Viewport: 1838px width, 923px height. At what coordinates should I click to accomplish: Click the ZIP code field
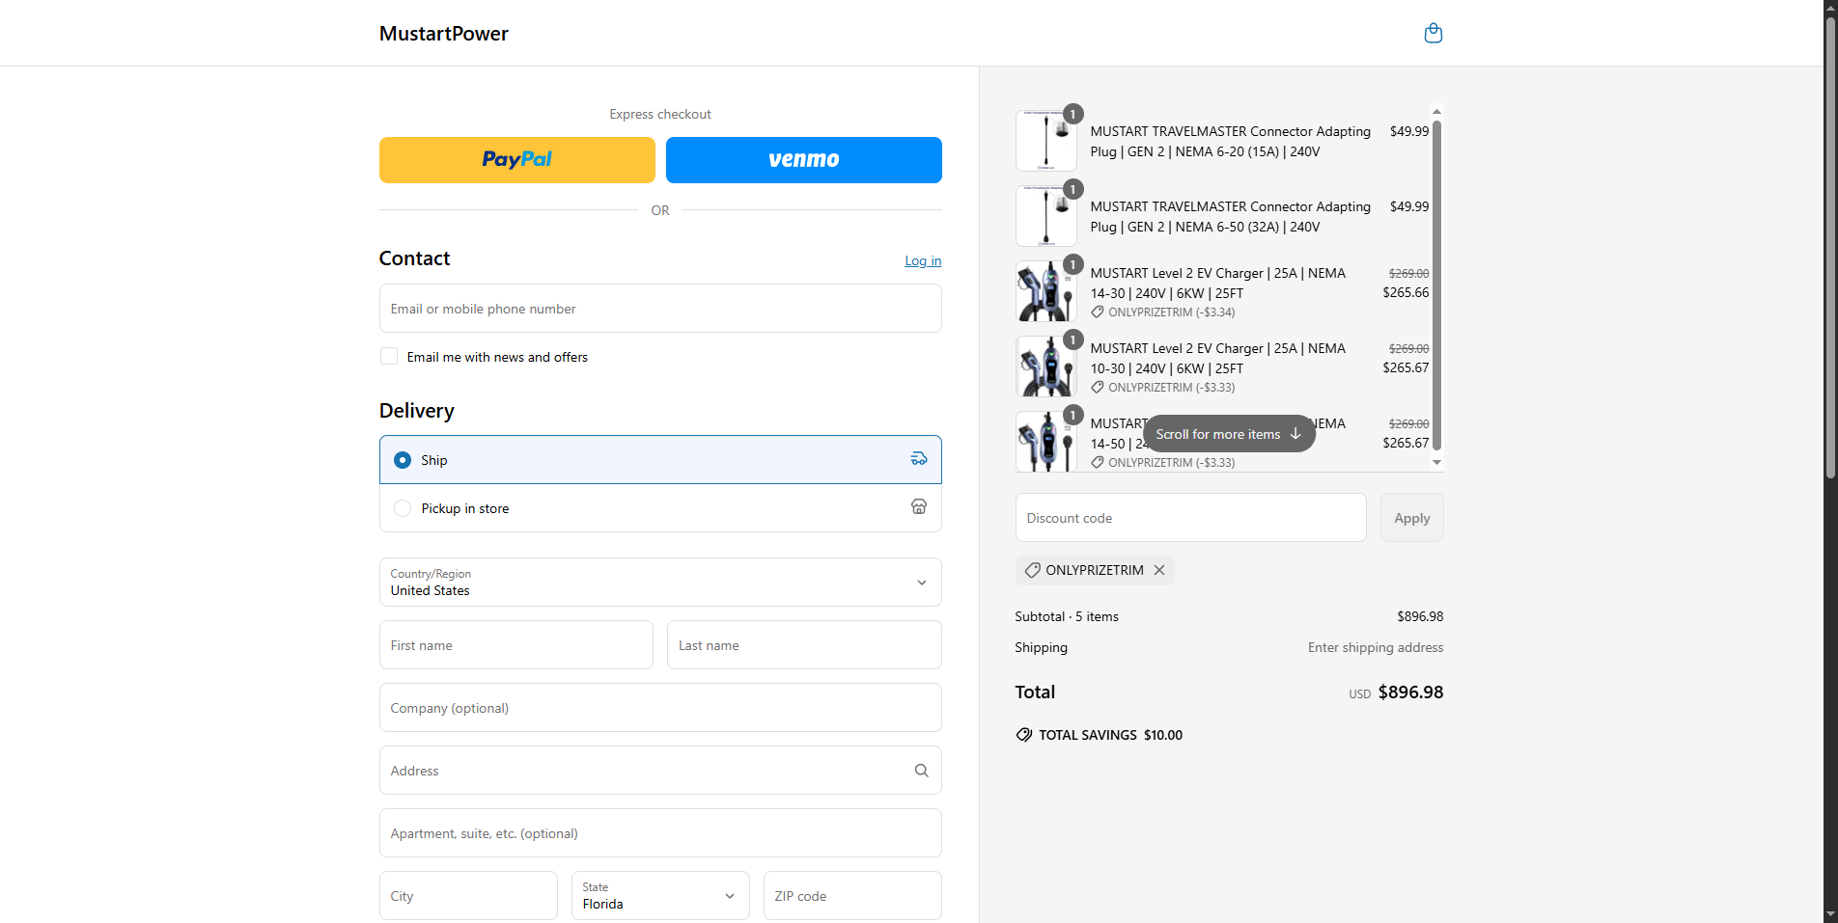click(x=852, y=896)
